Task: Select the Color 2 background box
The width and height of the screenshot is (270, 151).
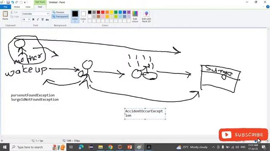Action: [x=83, y=16]
